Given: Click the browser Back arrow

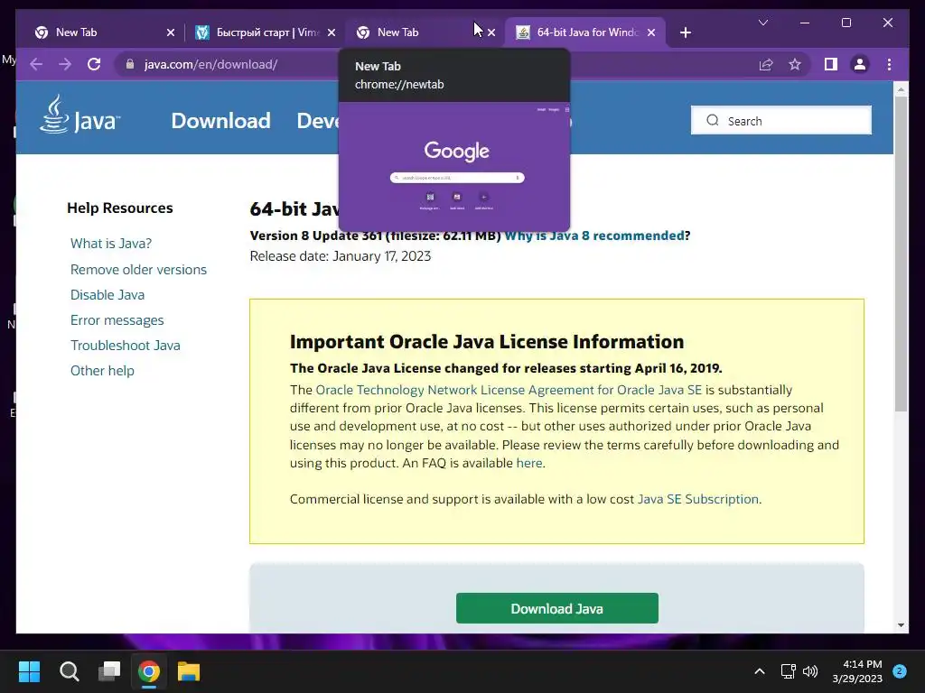Looking at the screenshot, I should coord(36,64).
